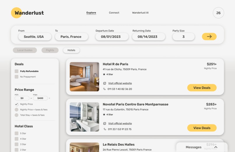This screenshot has width=235, height=152.
Task: Open the Connect nav tab
Action: pos(114,13)
